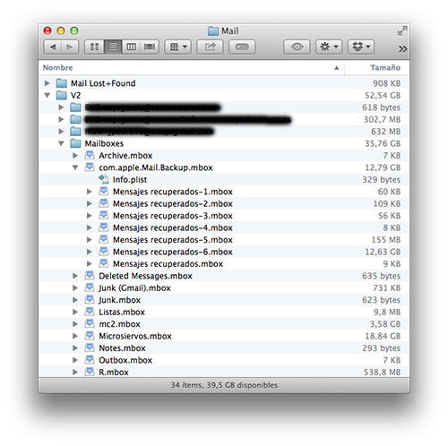The width and height of the screenshot is (448, 446).
Task: Click the 18,84 GB size value
Action: click(x=383, y=336)
